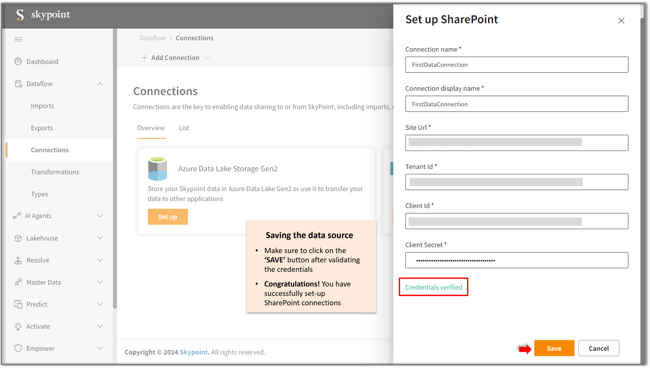
Task: Expand the Dataflow section dropdown
Action: (99, 83)
